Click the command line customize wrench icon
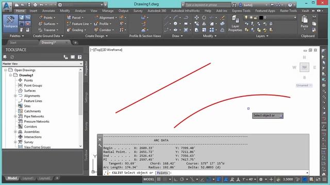The width and height of the screenshot is (330, 185). click(100, 145)
